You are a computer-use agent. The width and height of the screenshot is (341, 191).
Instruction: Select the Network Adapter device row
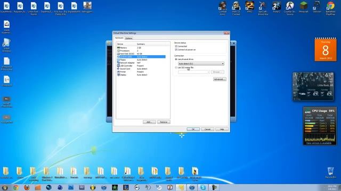tap(141, 63)
